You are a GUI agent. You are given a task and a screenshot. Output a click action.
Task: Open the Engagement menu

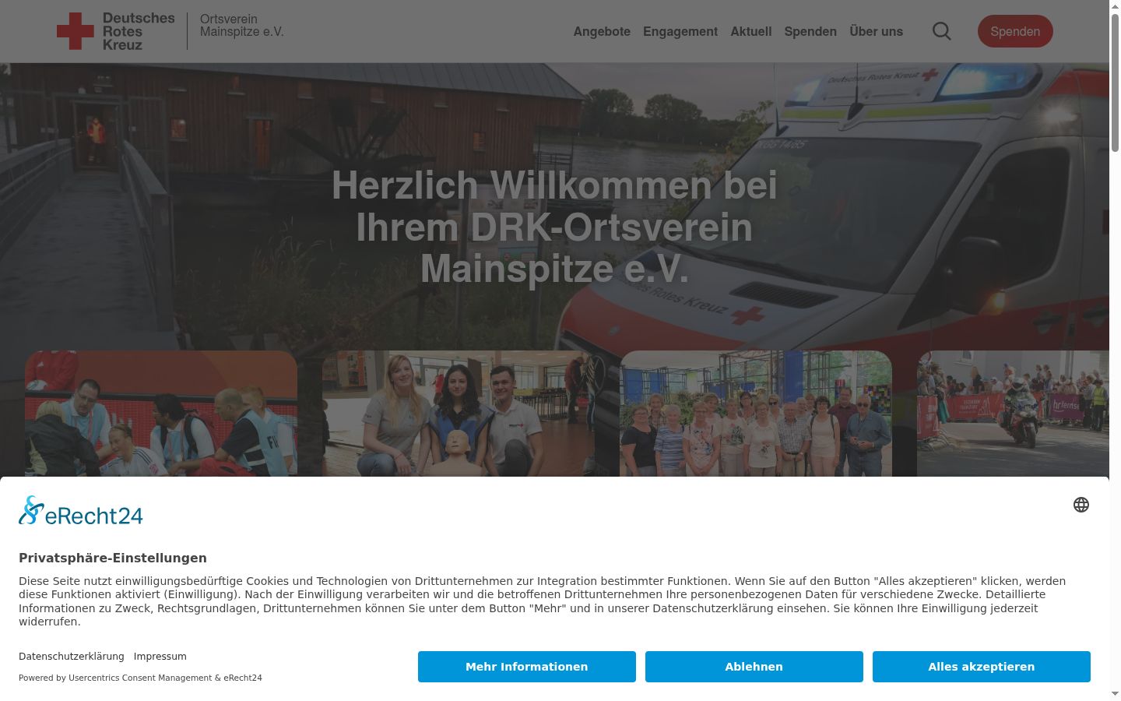(680, 31)
